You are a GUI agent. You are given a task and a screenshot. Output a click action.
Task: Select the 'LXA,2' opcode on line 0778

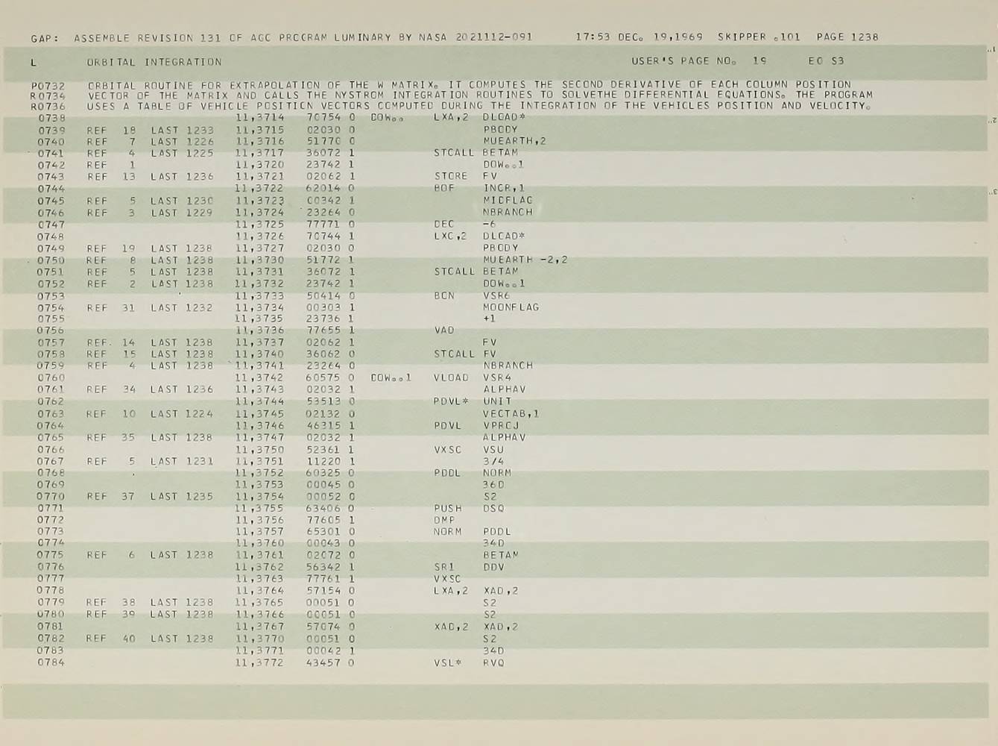click(x=451, y=591)
